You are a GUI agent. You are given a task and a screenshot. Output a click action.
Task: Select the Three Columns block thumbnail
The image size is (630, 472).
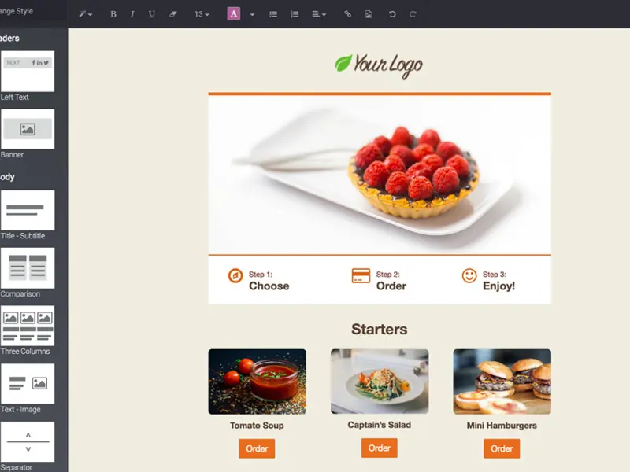click(28, 326)
